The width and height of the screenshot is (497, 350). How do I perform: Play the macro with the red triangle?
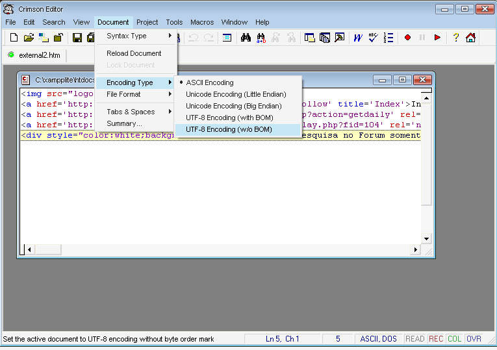click(437, 38)
